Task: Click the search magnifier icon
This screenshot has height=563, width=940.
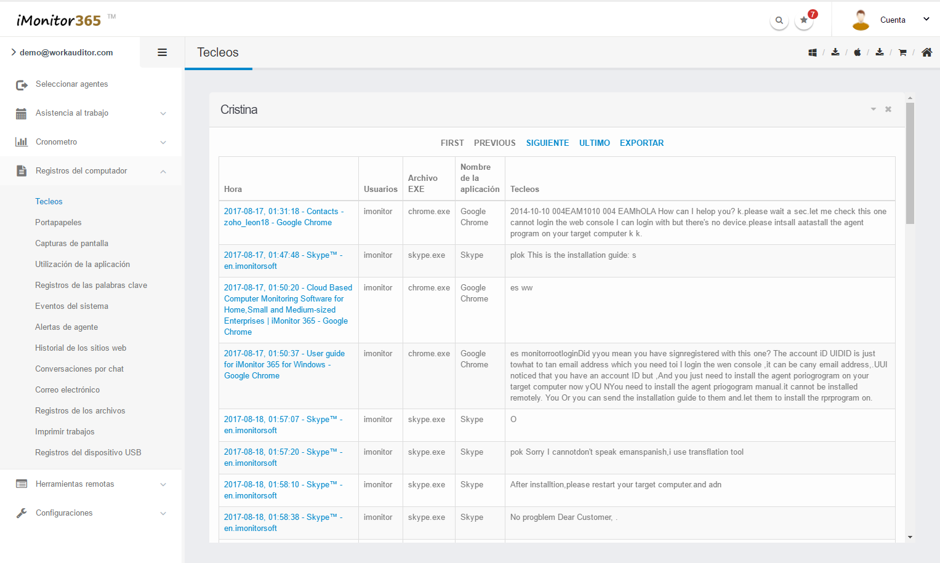Action: [x=779, y=20]
